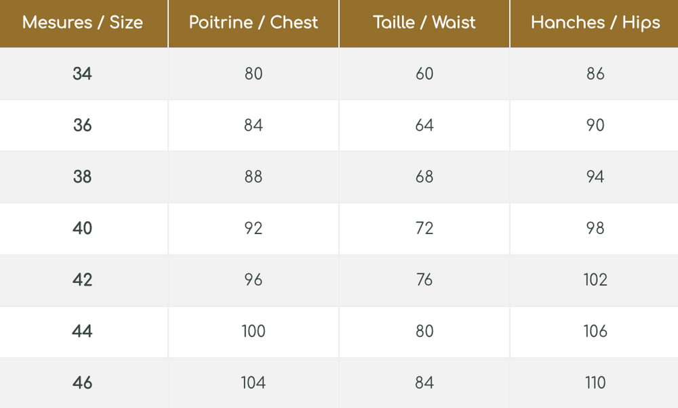This screenshot has width=678, height=408.
Task: Click hips value 110 for size 46
Action: click(x=595, y=382)
